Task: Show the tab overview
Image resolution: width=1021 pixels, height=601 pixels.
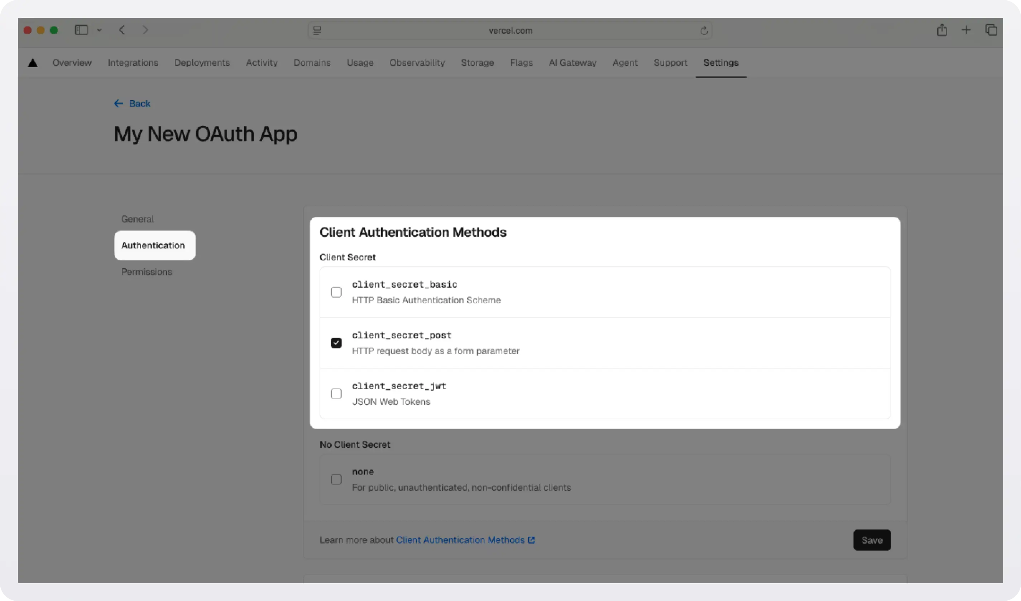Action: coord(992,30)
